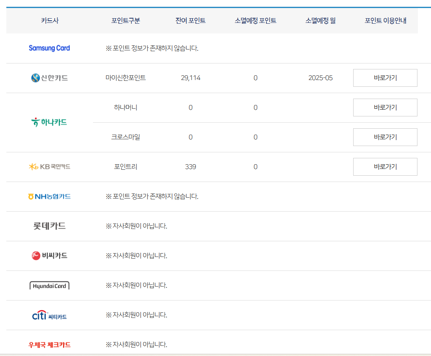Select 하나머니 remaining points value 0
Screen dimensions: 431x356
coord(190,108)
